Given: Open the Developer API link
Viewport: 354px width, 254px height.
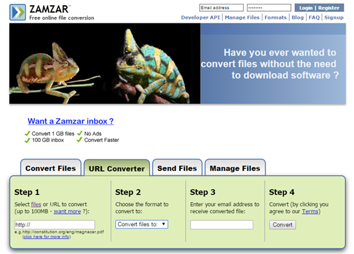Looking at the screenshot, I should (x=200, y=17).
